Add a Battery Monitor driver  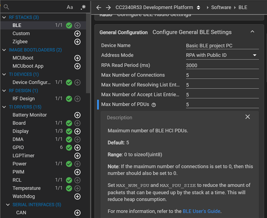point(77,115)
